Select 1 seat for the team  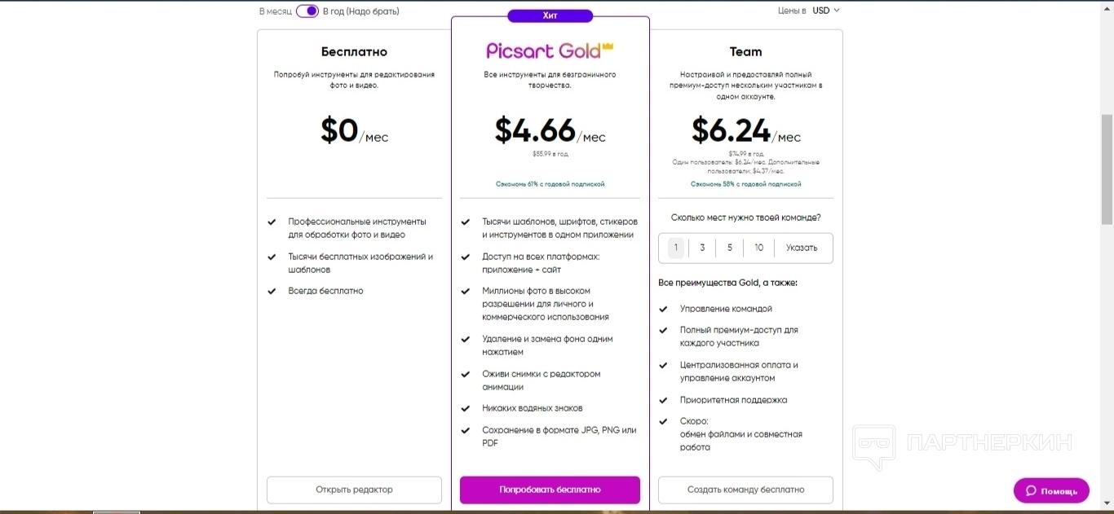point(675,248)
